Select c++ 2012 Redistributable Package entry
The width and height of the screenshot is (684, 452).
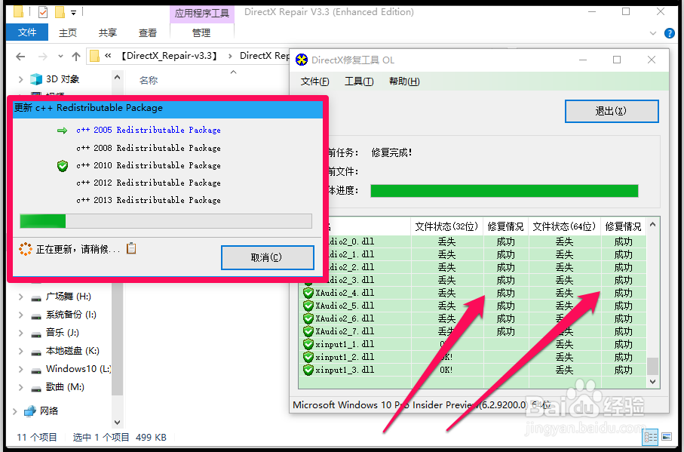click(x=149, y=183)
